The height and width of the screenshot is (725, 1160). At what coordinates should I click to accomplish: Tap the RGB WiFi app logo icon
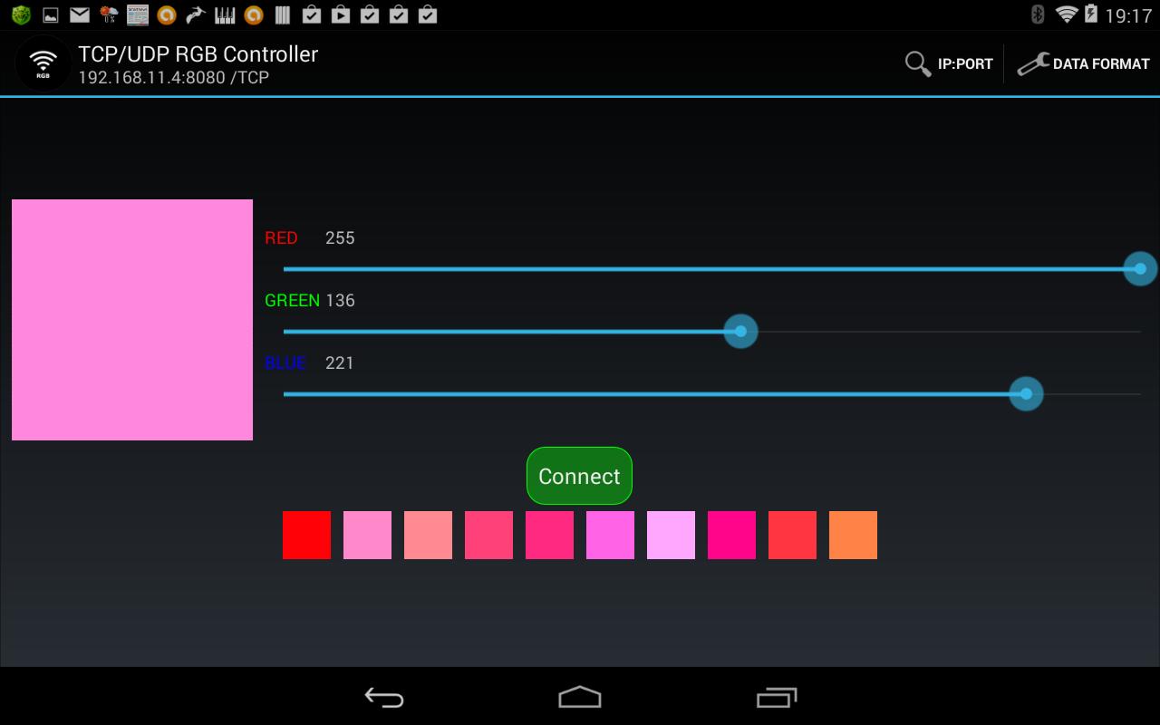pos(42,63)
